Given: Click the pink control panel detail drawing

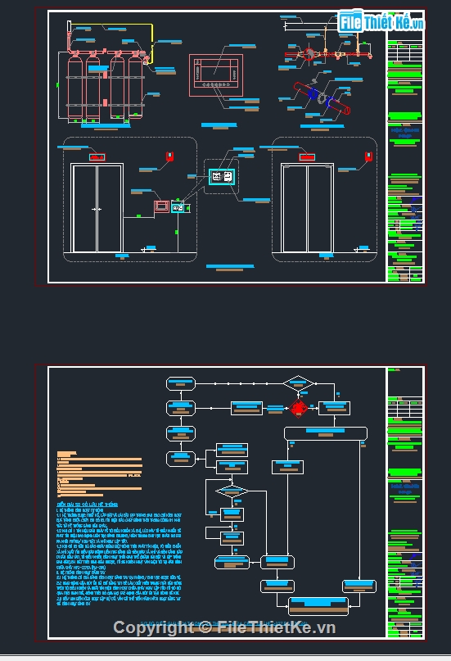Looking at the screenshot, I should tap(216, 75).
